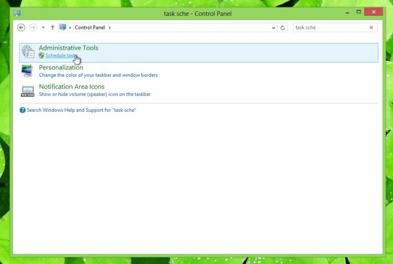Go up one level with Up arrow
The width and height of the screenshot is (393, 264).
pos(52,28)
